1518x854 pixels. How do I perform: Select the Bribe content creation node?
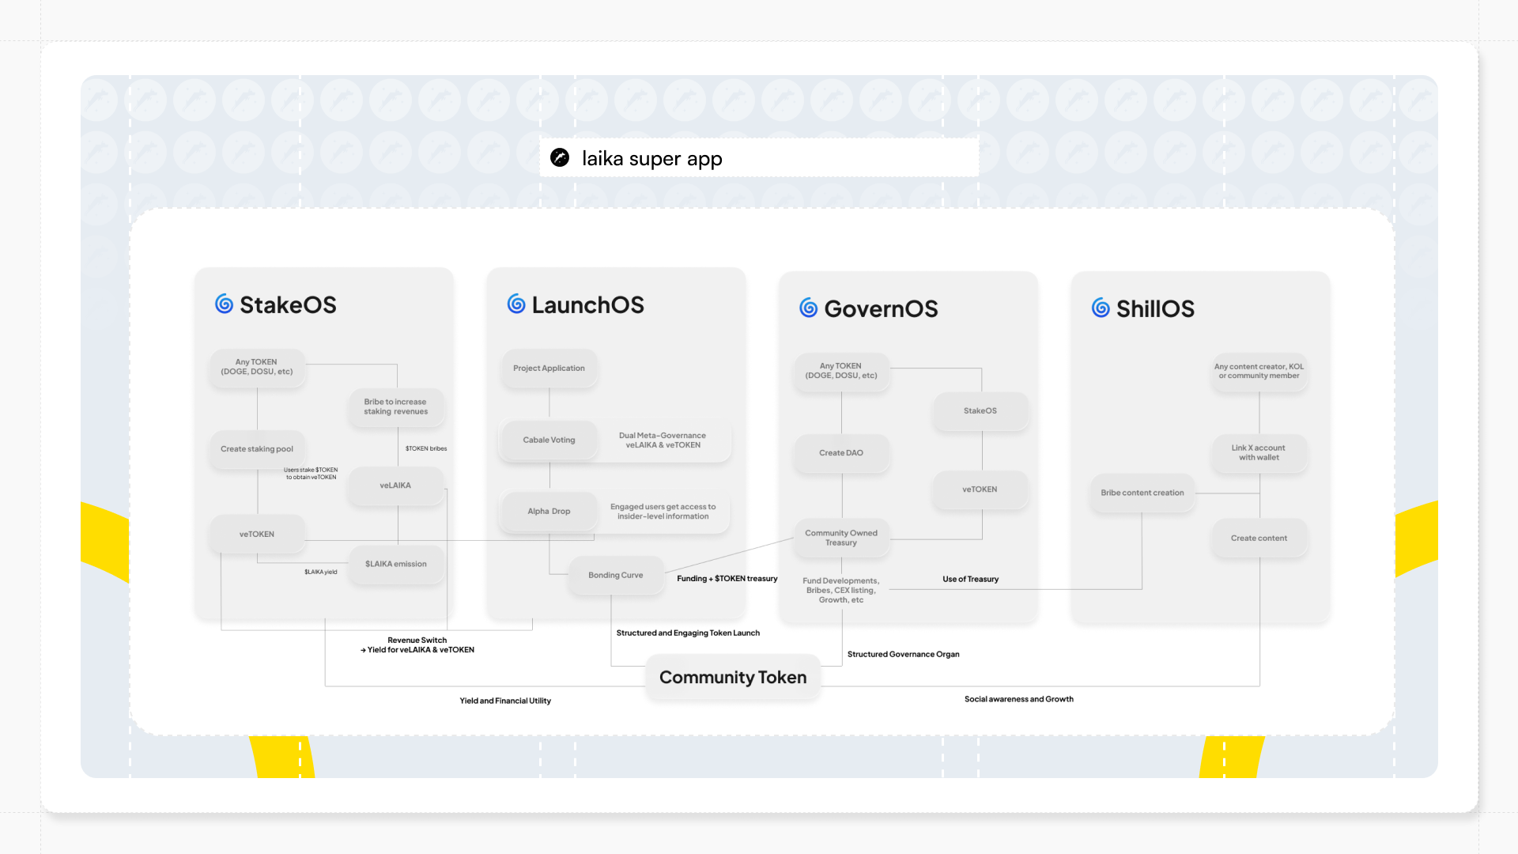[1142, 493]
